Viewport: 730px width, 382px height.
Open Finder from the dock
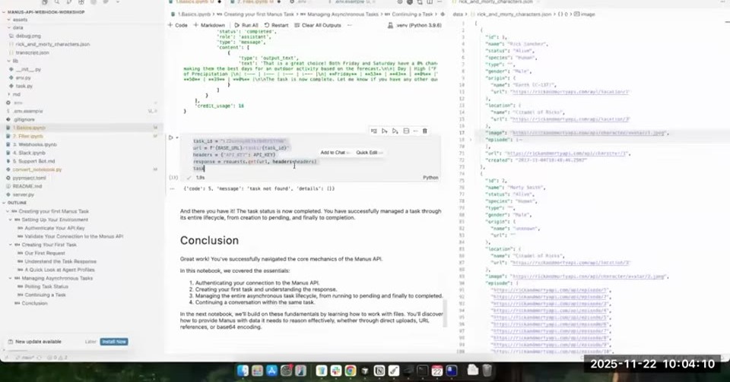pos(243,371)
